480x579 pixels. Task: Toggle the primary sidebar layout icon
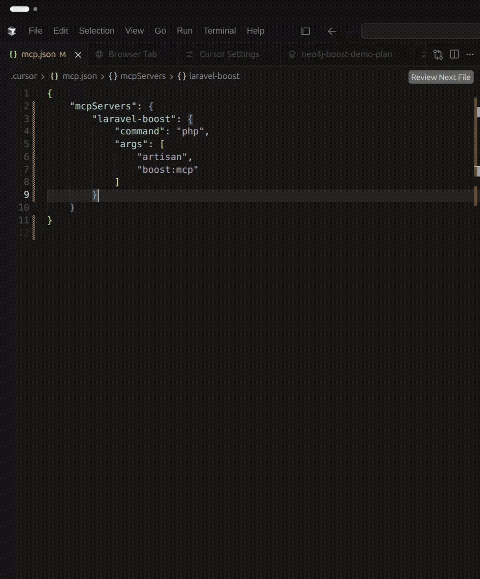pos(305,31)
